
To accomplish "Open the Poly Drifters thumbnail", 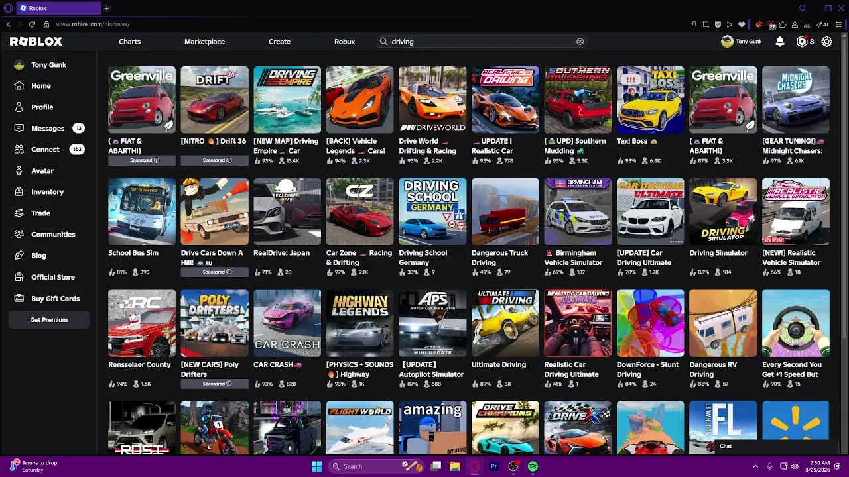I will tap(214, 323).
